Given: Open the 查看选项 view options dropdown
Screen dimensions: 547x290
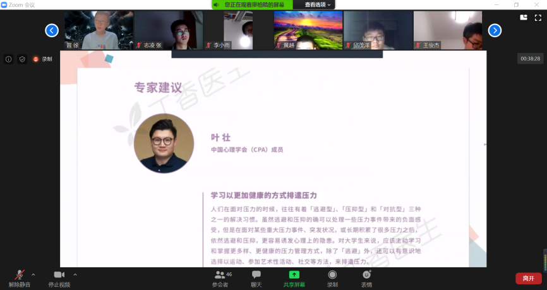Looking at the screenshot, I should (x=318, y=4).
